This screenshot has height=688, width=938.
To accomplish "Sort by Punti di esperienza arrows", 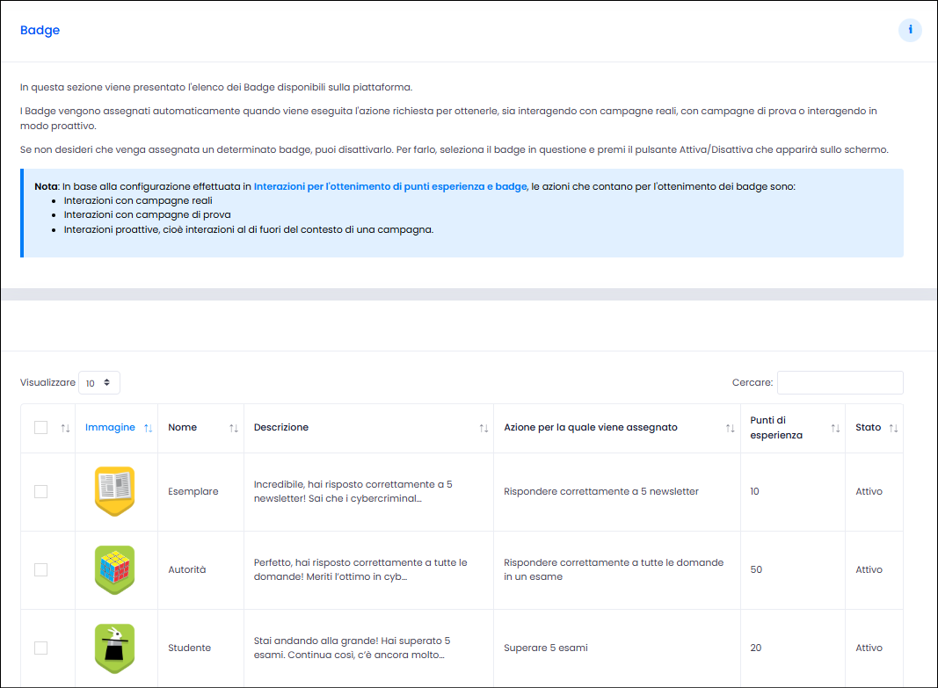I will (836, 428).
